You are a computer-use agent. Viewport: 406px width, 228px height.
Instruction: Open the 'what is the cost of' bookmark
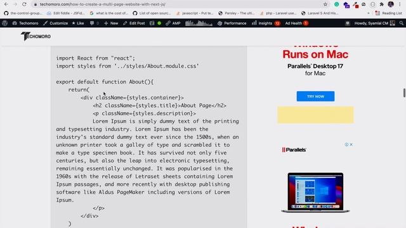pyautogui.click(x=108, y=13)
